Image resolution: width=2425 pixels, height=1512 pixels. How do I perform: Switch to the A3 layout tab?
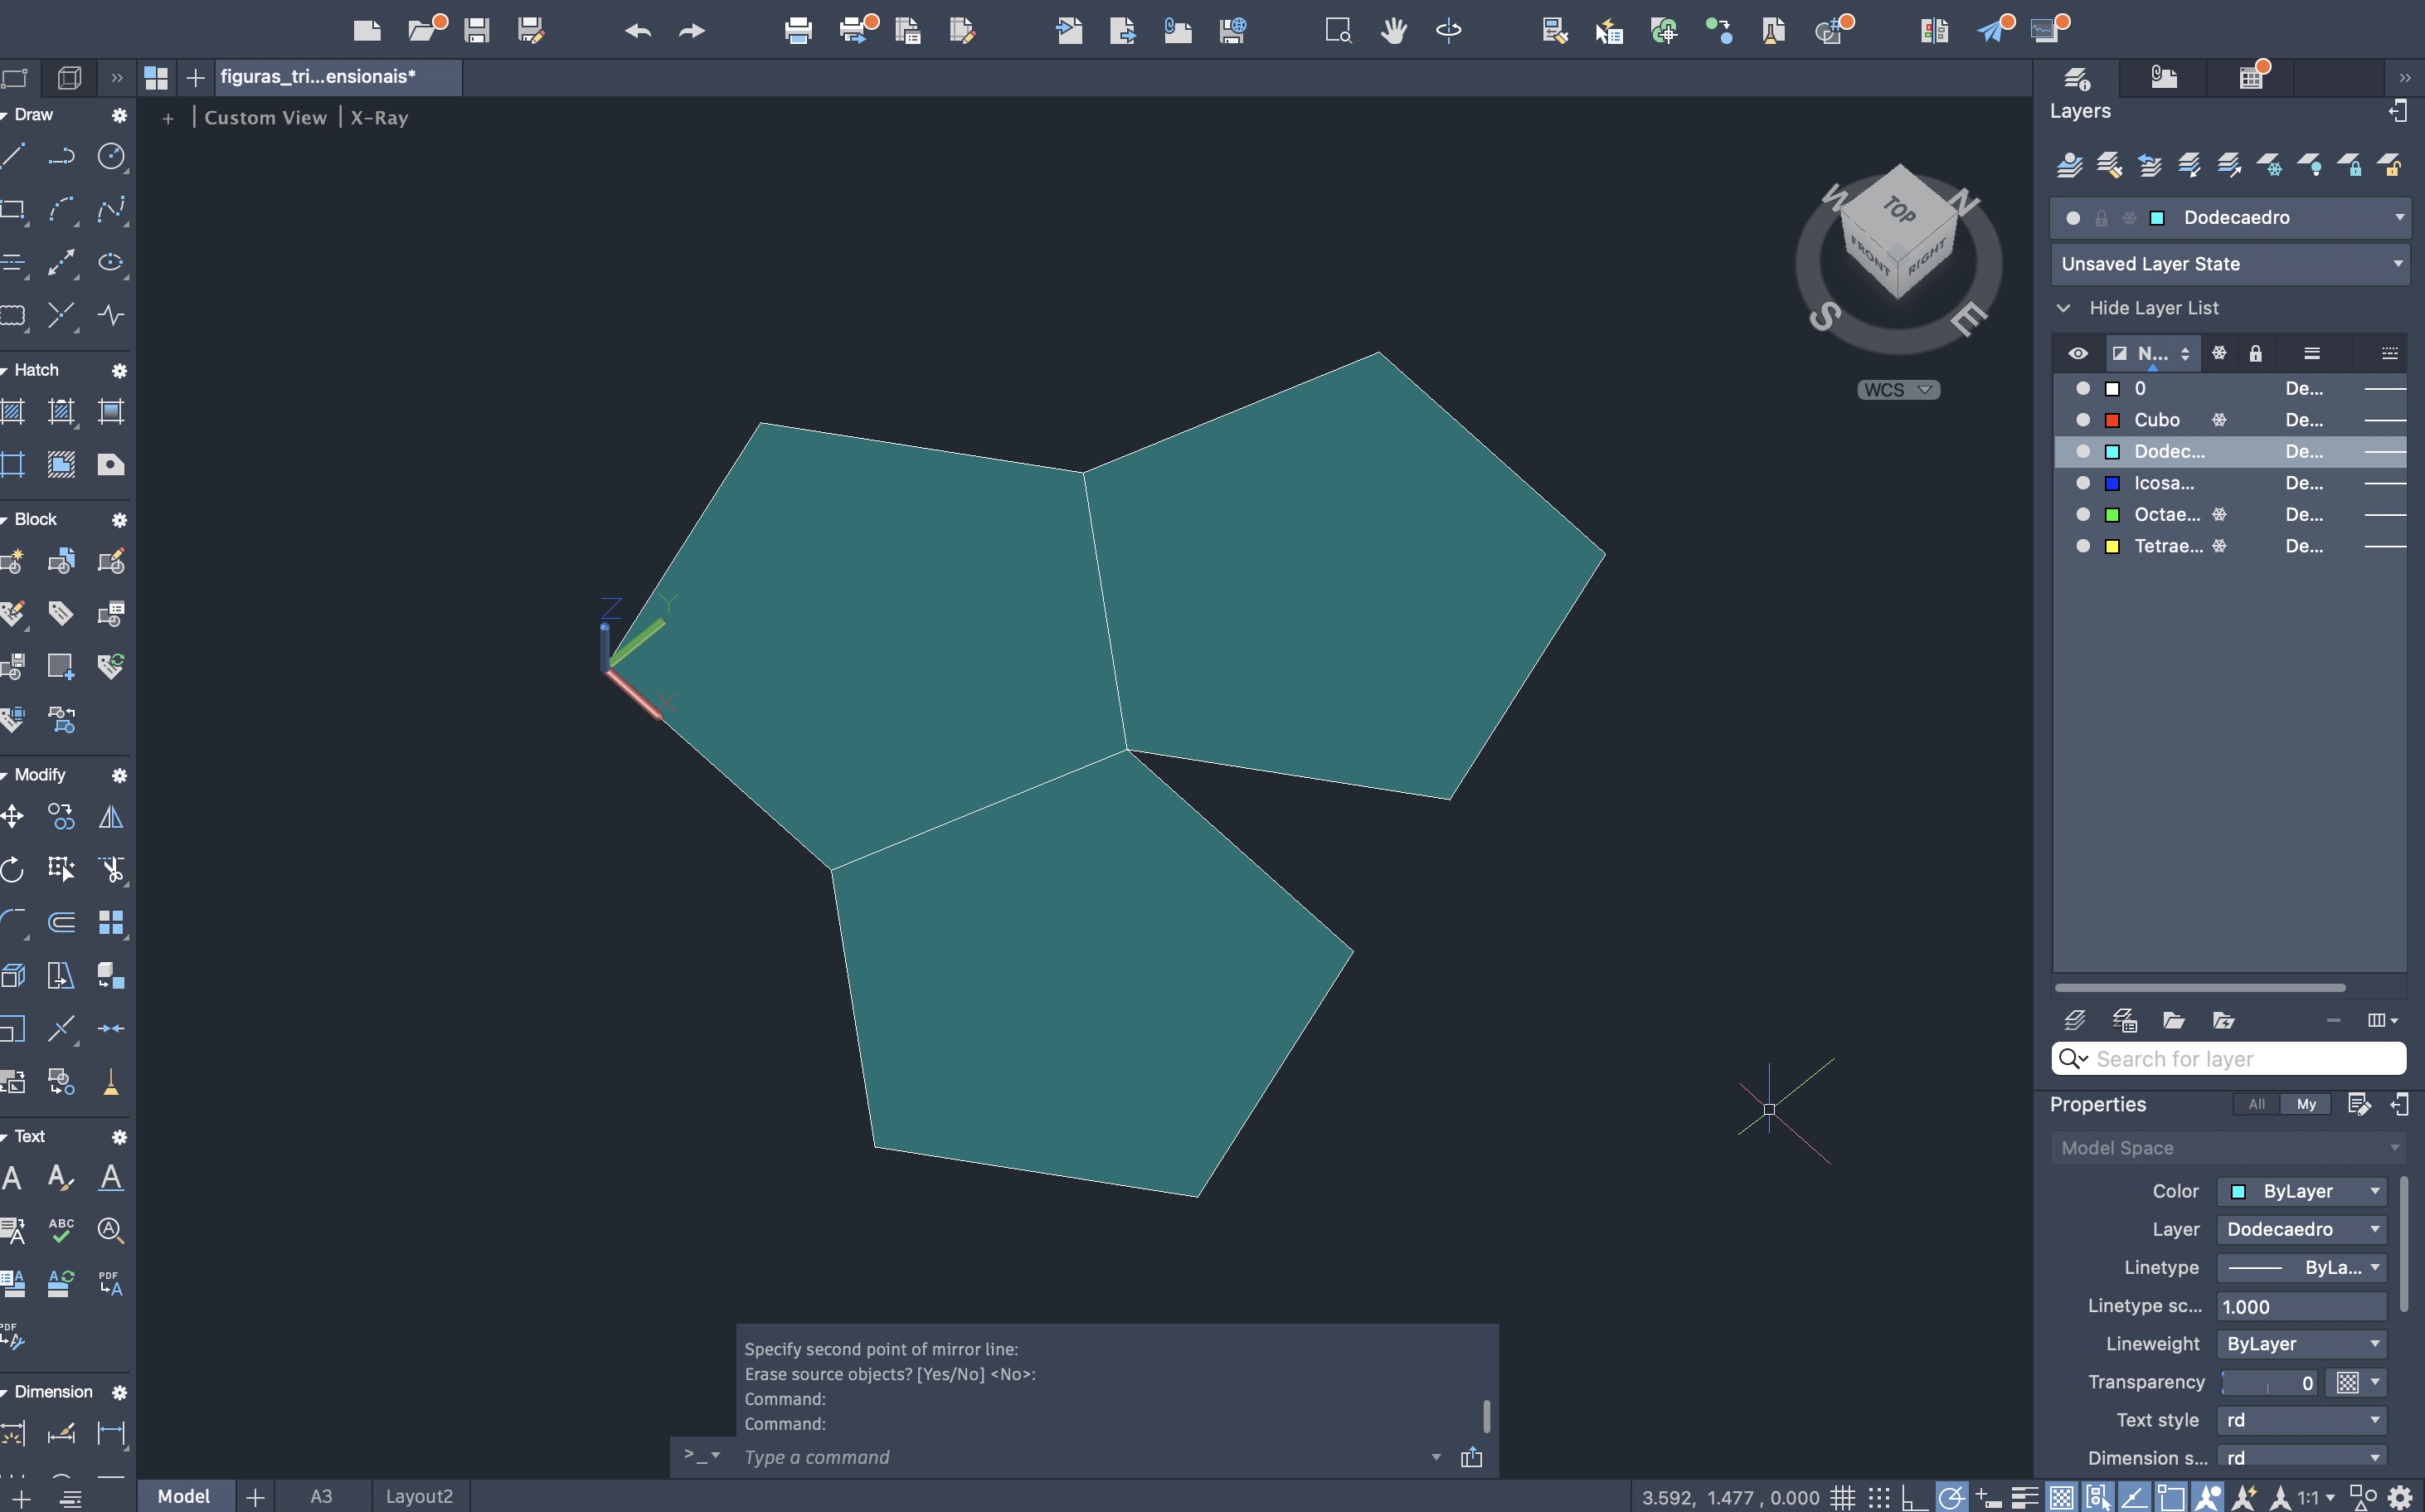point(321,1496)
